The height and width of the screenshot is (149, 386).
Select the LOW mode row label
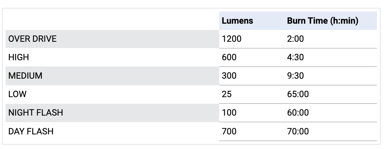17,94
